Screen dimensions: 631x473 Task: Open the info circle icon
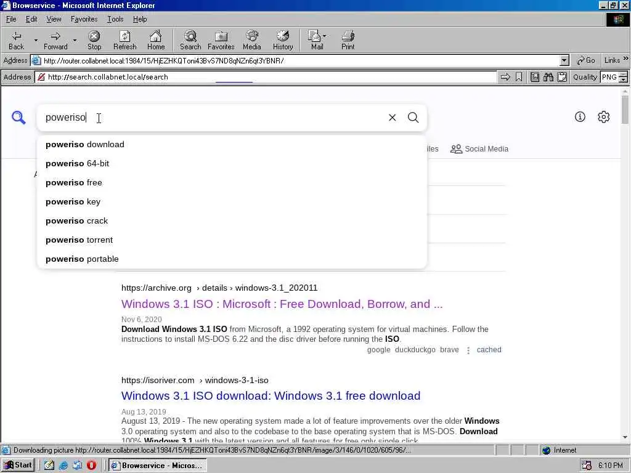[580, 116]
